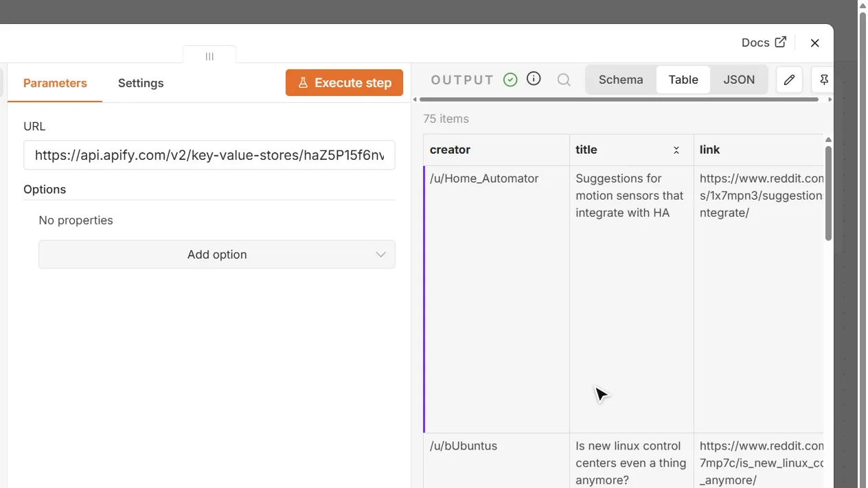
Task: Click the panel drag handle at top
Action: coord(209,56)
